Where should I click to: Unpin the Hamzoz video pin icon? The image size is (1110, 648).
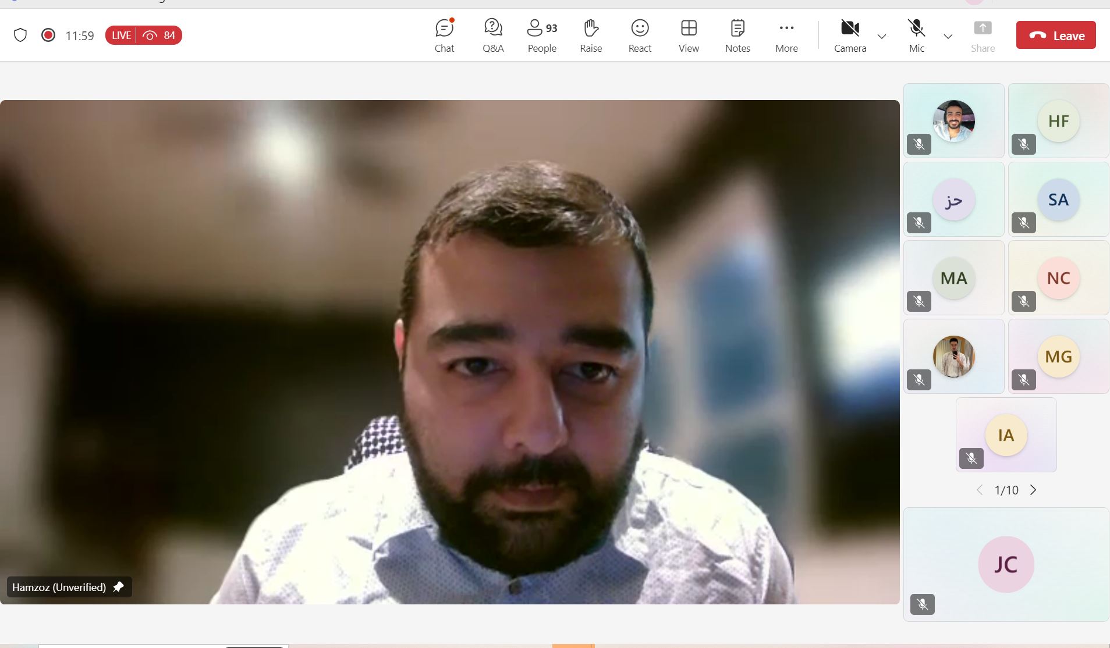point(119,587)
